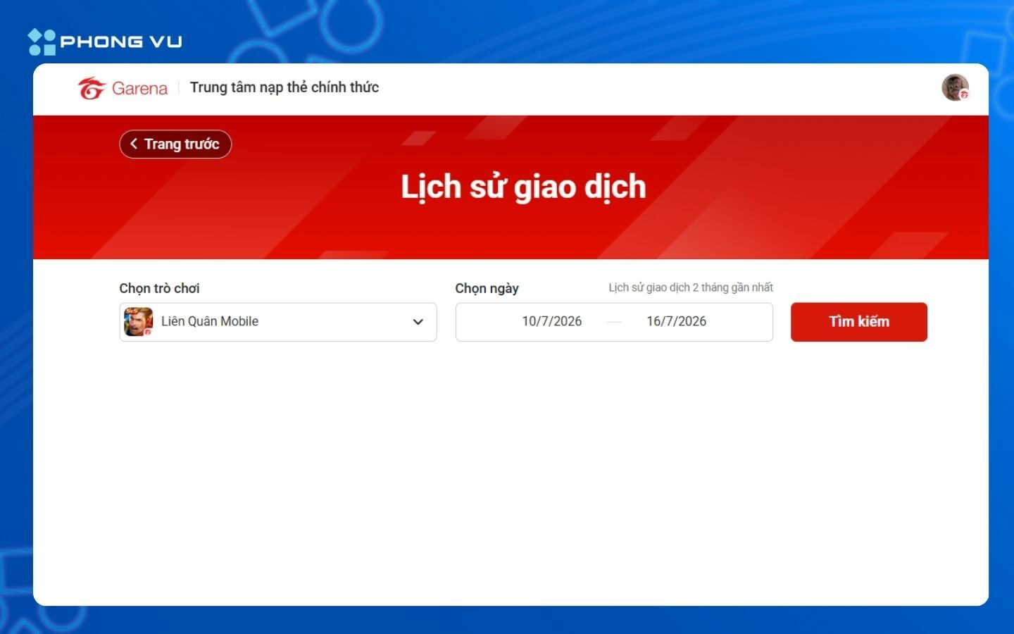
Task: Open the Chọn trò chơi dropdown
Action: [278, 322]
